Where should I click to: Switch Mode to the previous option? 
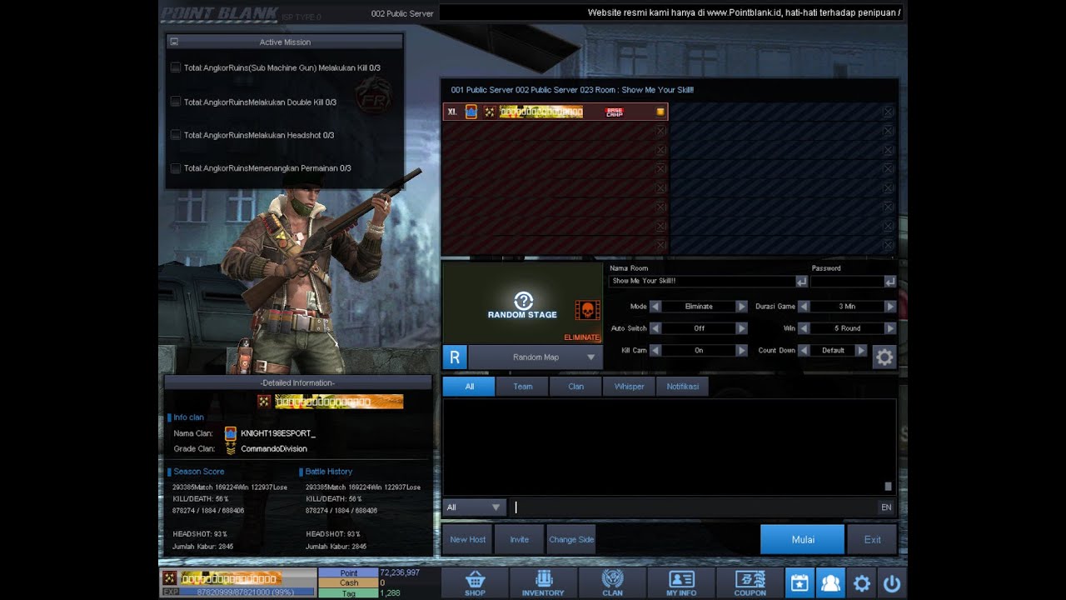pos(655,307)
